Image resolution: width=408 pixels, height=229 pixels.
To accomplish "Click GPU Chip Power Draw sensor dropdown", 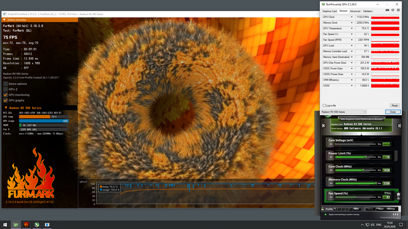I will click(352, 63).
